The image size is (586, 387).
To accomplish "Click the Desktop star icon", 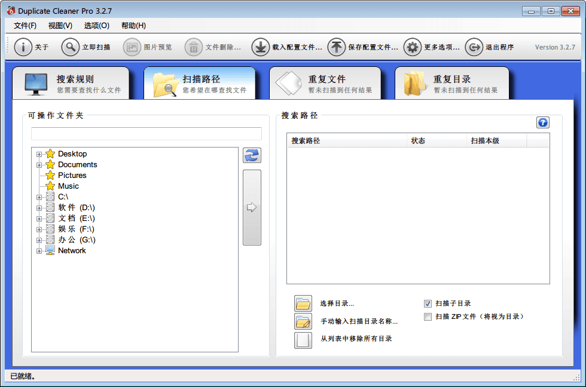I will pyautogui.click(x=50, y=153).
